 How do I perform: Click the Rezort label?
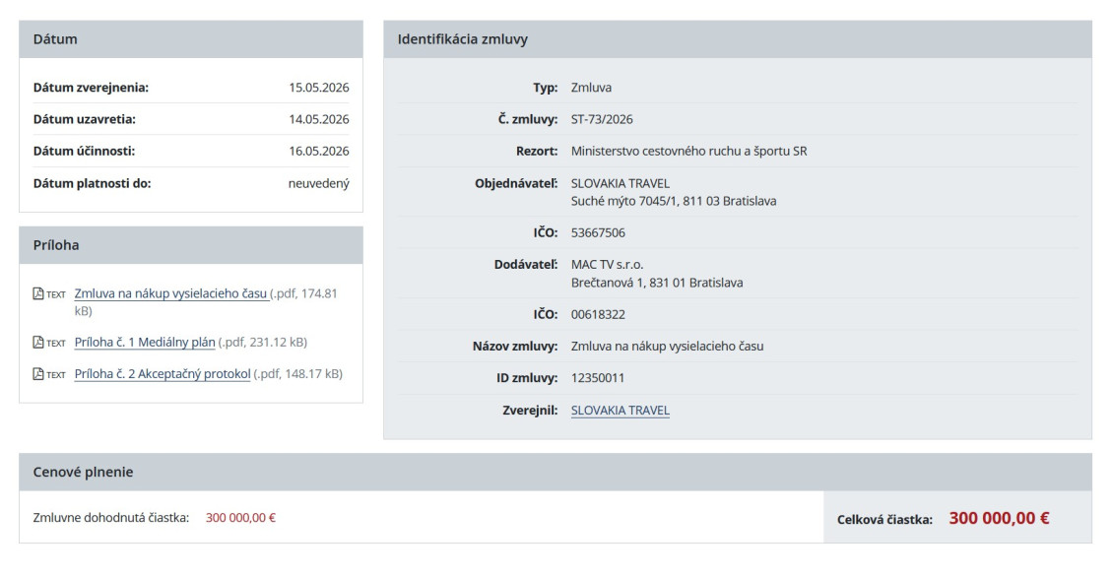[537, 151]
